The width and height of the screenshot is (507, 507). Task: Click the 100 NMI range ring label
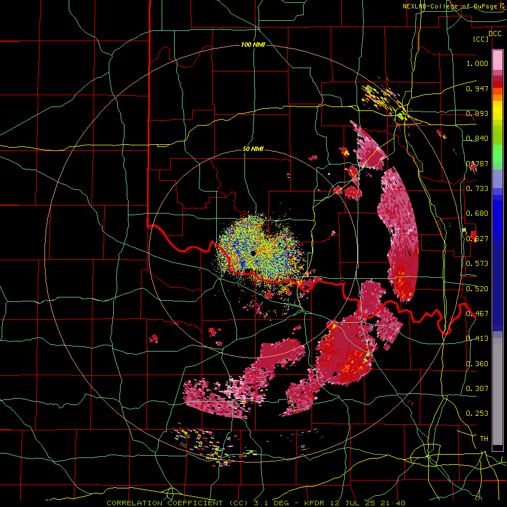pos(253,45)
